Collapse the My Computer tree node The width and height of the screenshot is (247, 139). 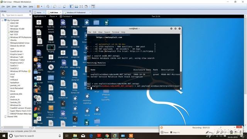click(x=2, y=20)
